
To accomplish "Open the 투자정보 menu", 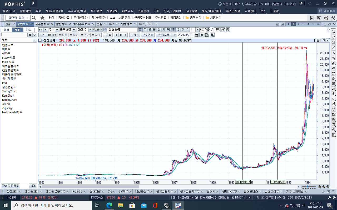I will (96, 11).
